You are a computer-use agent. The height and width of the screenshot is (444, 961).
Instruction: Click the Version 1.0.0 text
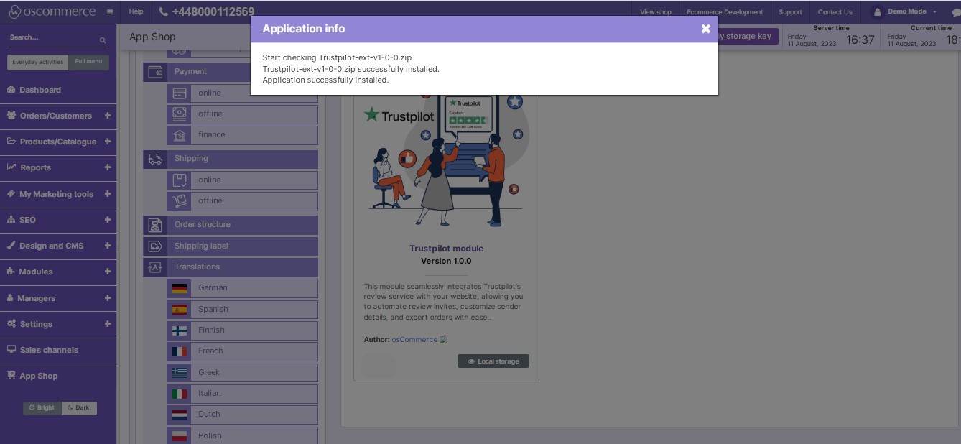[446, 261]
